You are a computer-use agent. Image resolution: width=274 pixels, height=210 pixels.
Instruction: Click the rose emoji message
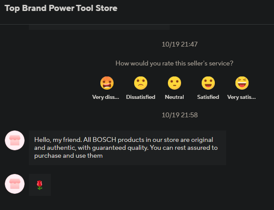click(40, 185)
